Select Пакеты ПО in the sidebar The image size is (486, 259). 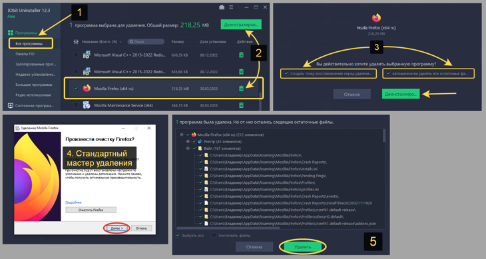click(x=25, y=54)
